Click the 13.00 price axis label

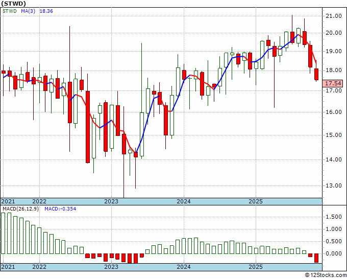[x=334, y=185]
